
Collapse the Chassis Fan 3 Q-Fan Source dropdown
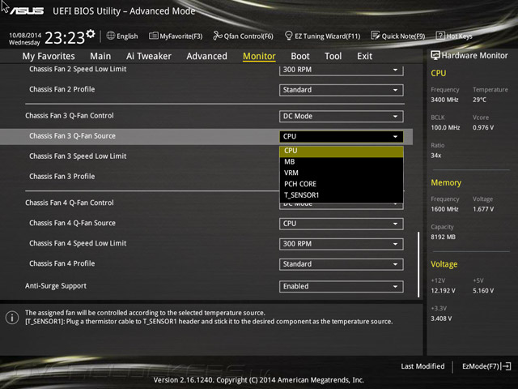point(342,137)
